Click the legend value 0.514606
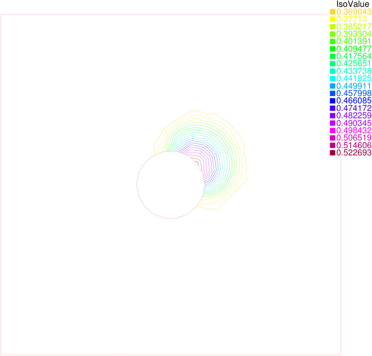The width and height of the screenshot is (372, 356). (354, 145)
